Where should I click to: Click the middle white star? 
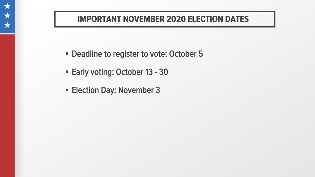pyautogui.click(x=7, y=15)
